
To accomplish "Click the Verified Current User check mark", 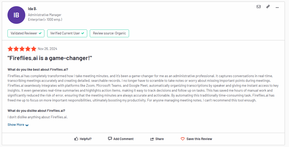I will pyautogui.click(x=83, y=33).
